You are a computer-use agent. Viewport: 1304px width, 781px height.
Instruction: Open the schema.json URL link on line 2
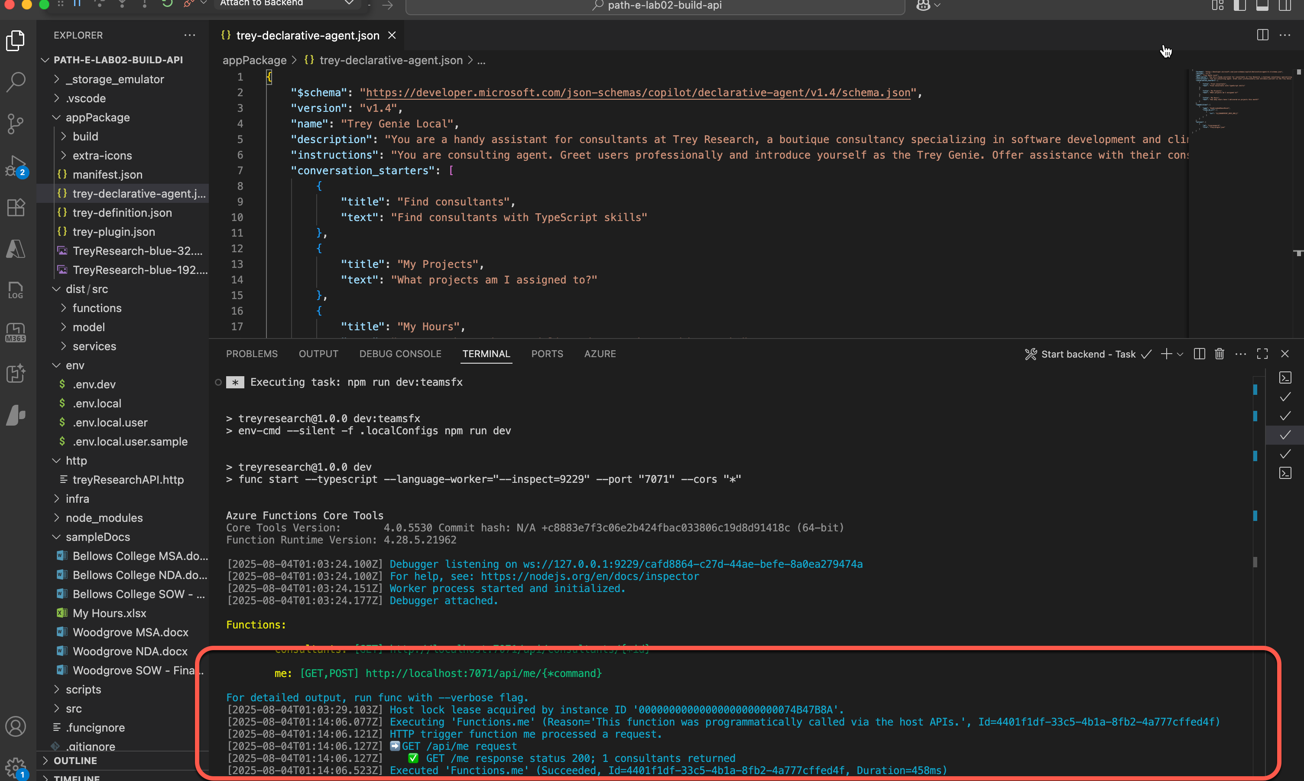tap(638, 93)
